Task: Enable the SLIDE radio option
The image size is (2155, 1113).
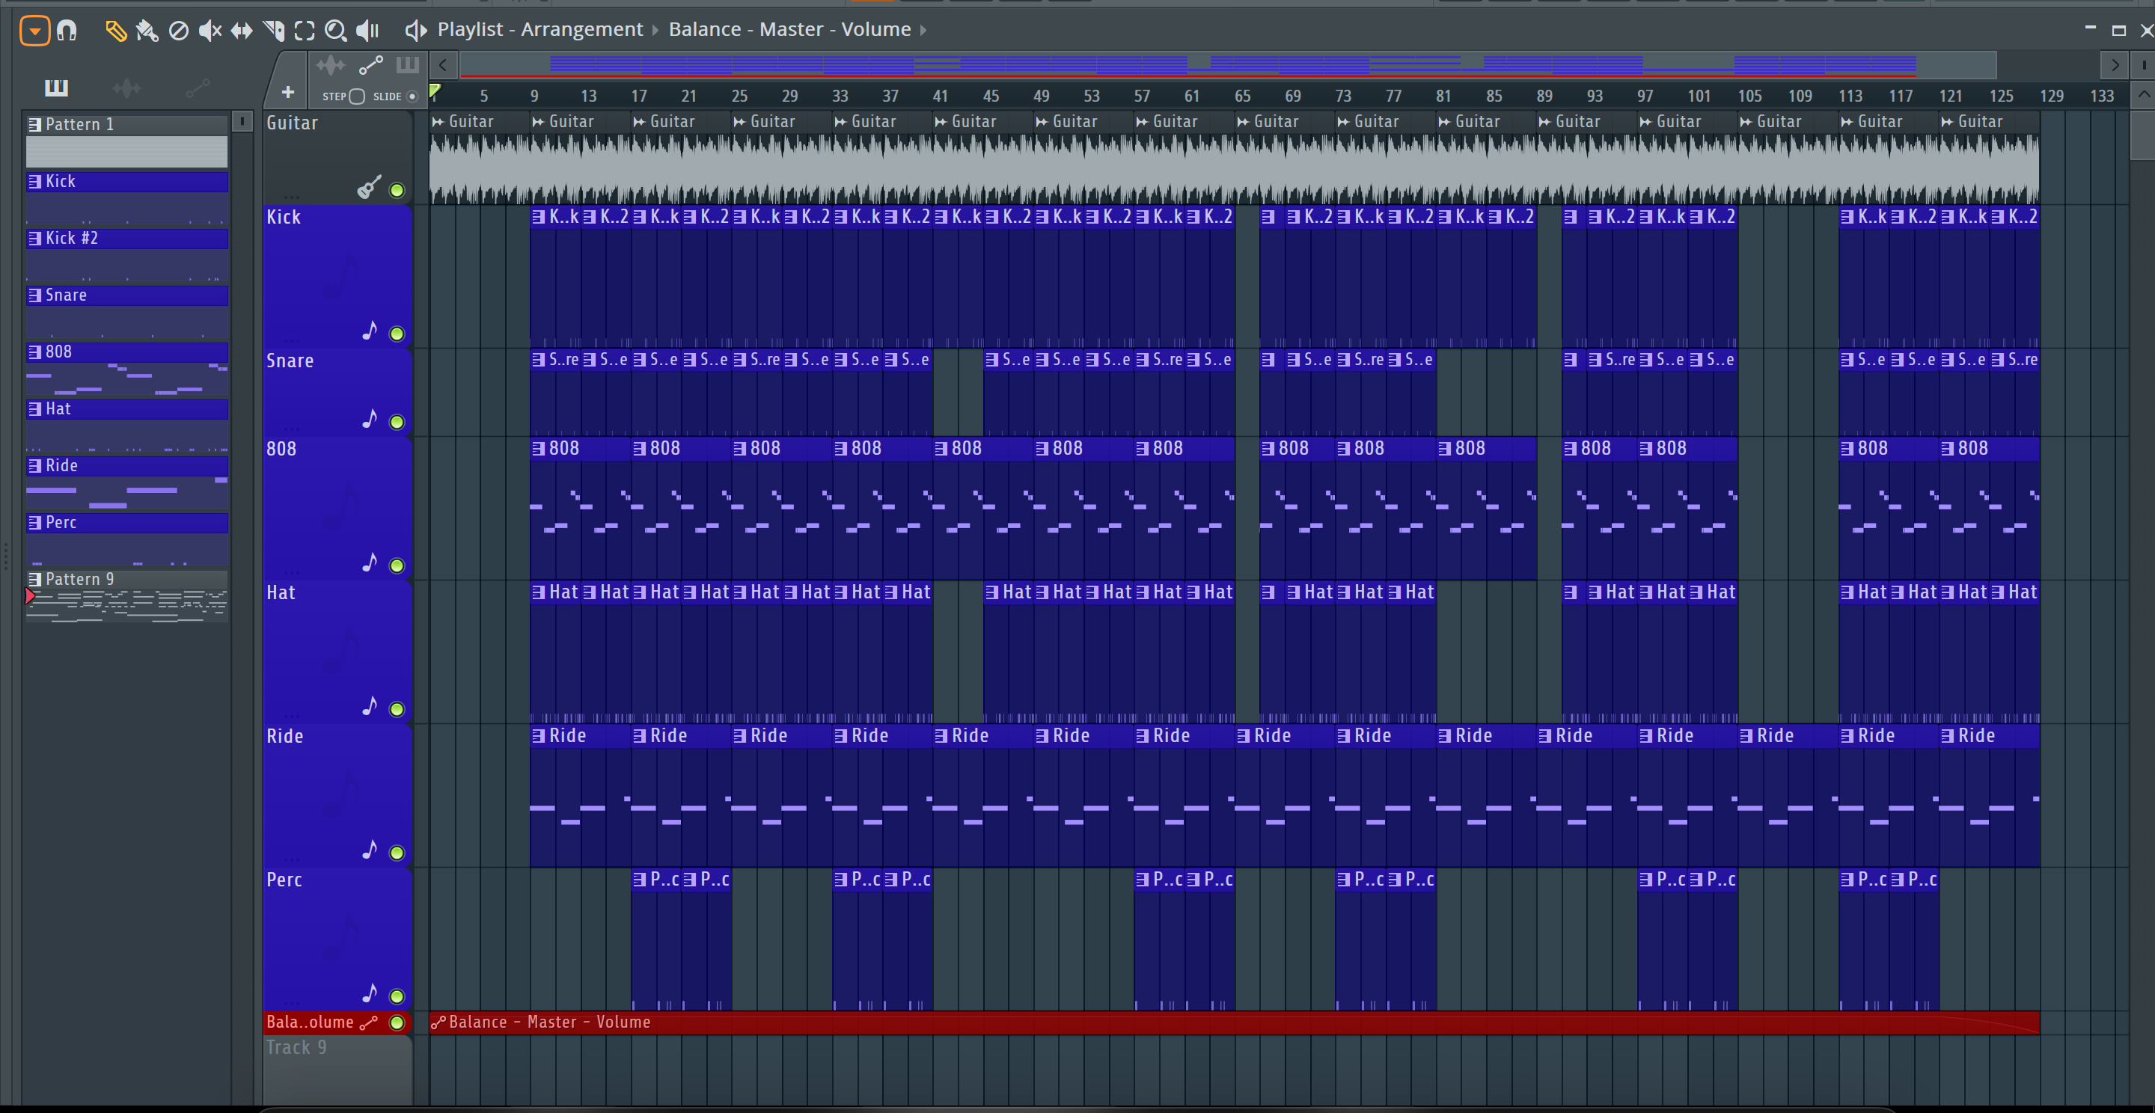Action: click(x=412, y=96)
